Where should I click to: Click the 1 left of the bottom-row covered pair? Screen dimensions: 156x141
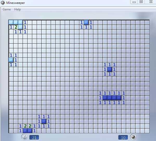point(20,131)
